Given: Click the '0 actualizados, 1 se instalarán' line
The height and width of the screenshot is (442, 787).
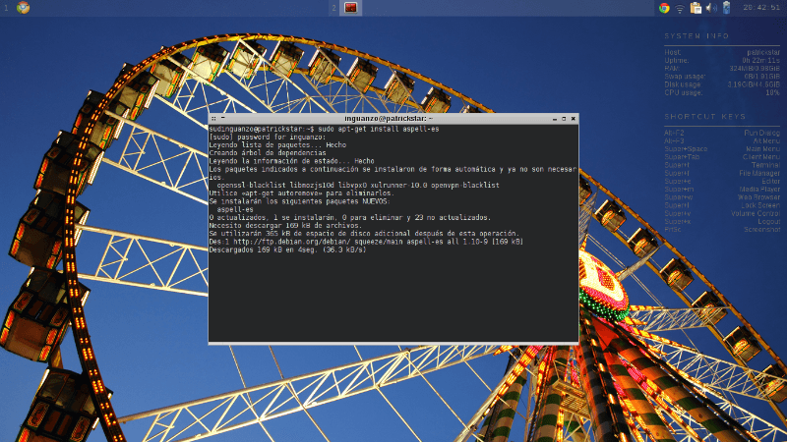Looking at the screenshot, I should coord(350,217).
